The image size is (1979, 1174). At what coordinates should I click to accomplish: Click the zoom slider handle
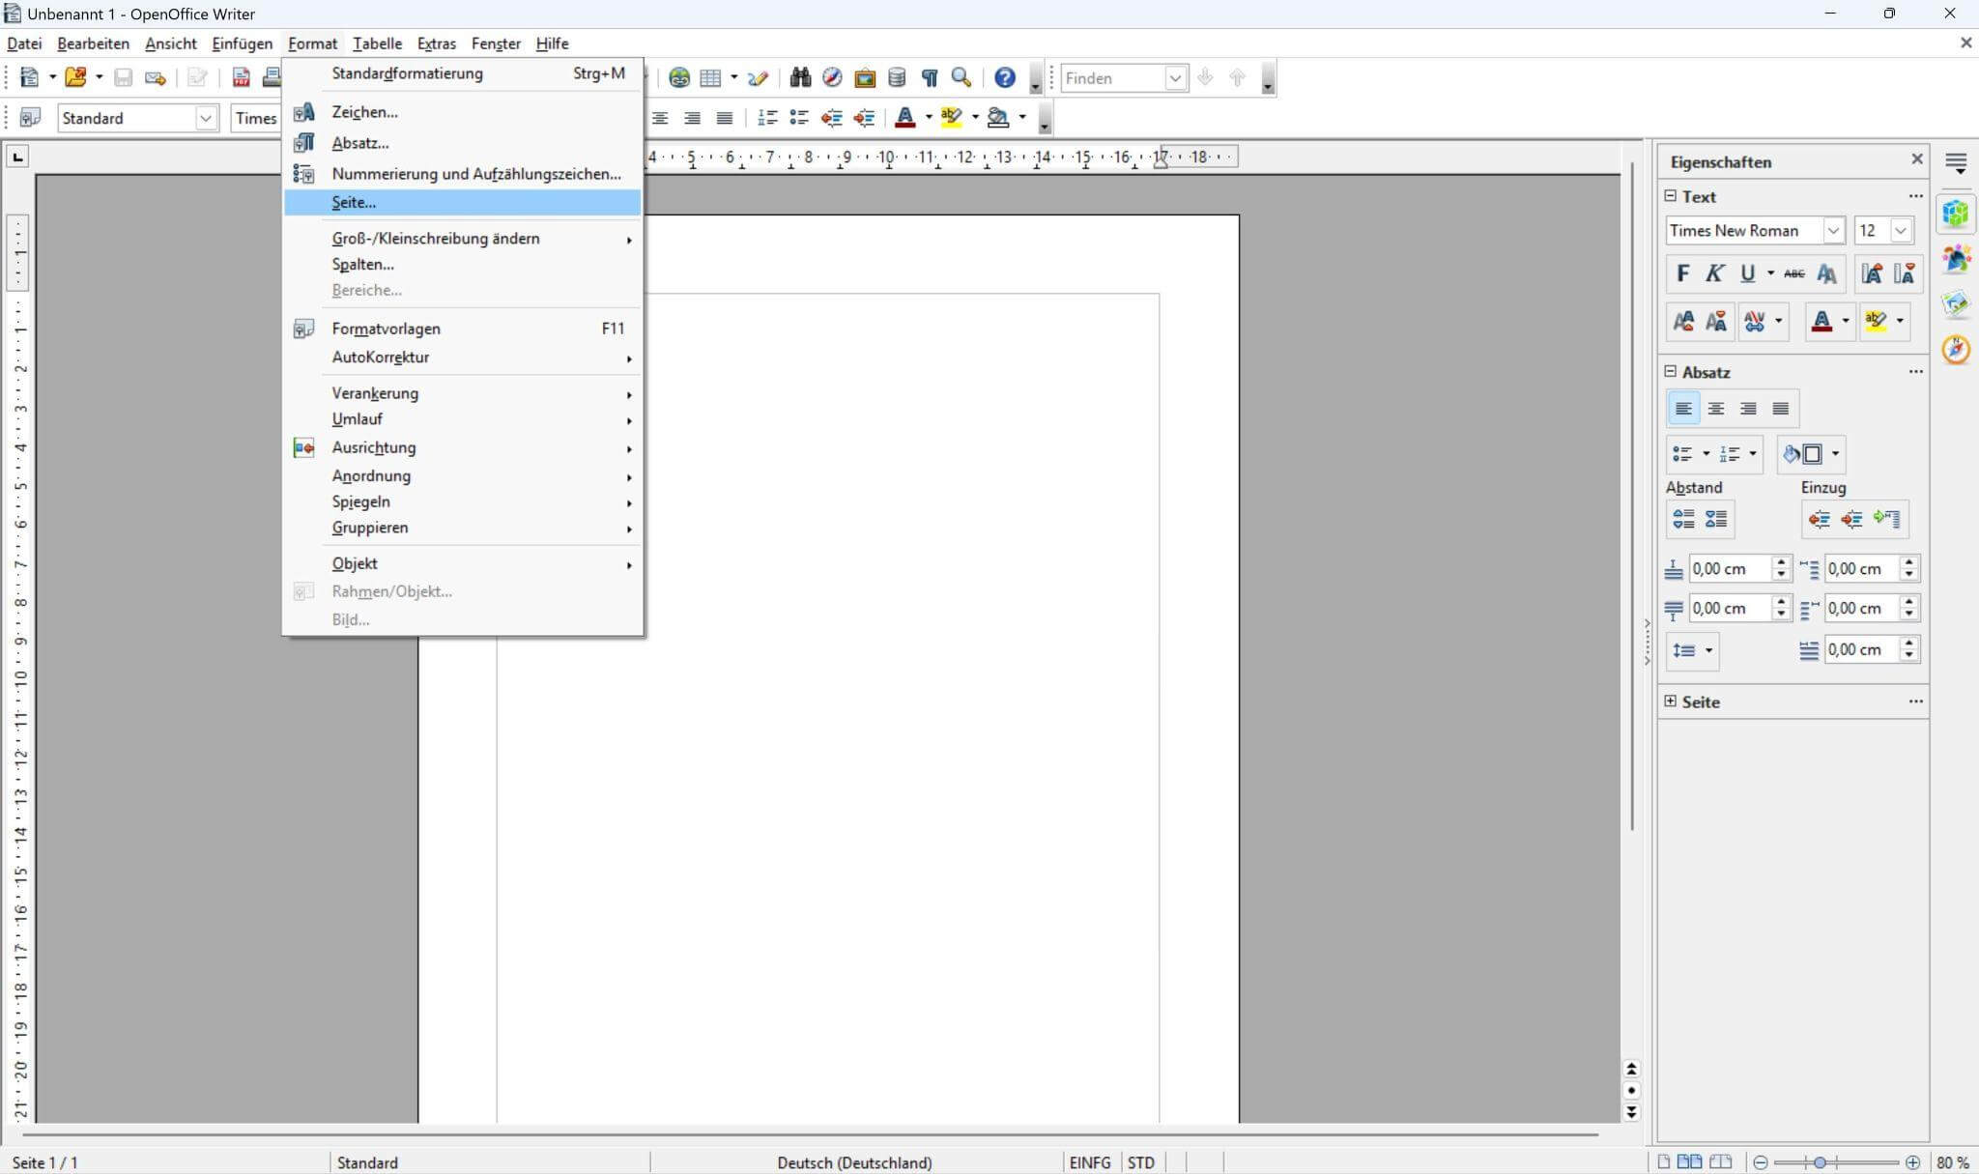click(x=1820, y=1162)
